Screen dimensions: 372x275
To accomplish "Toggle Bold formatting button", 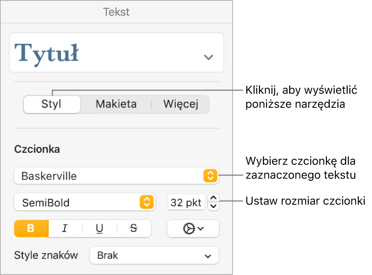I will (31, 229).
